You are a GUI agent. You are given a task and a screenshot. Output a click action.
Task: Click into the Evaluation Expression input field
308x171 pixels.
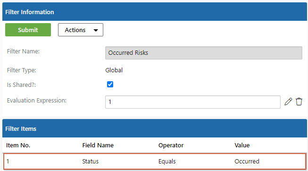(x=193, y=102)
